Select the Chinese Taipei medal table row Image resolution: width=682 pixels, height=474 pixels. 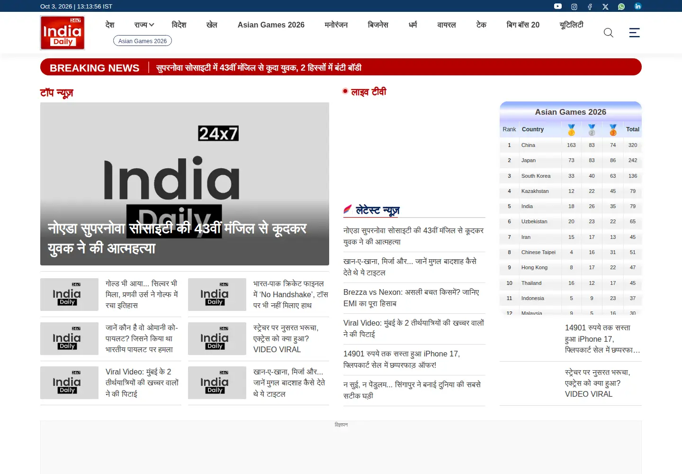[571, 252]
